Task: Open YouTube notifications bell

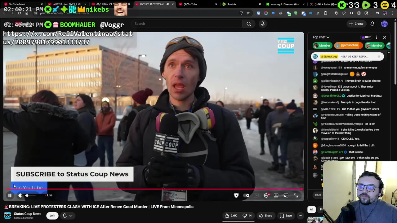Action: [x=372, y=24]
